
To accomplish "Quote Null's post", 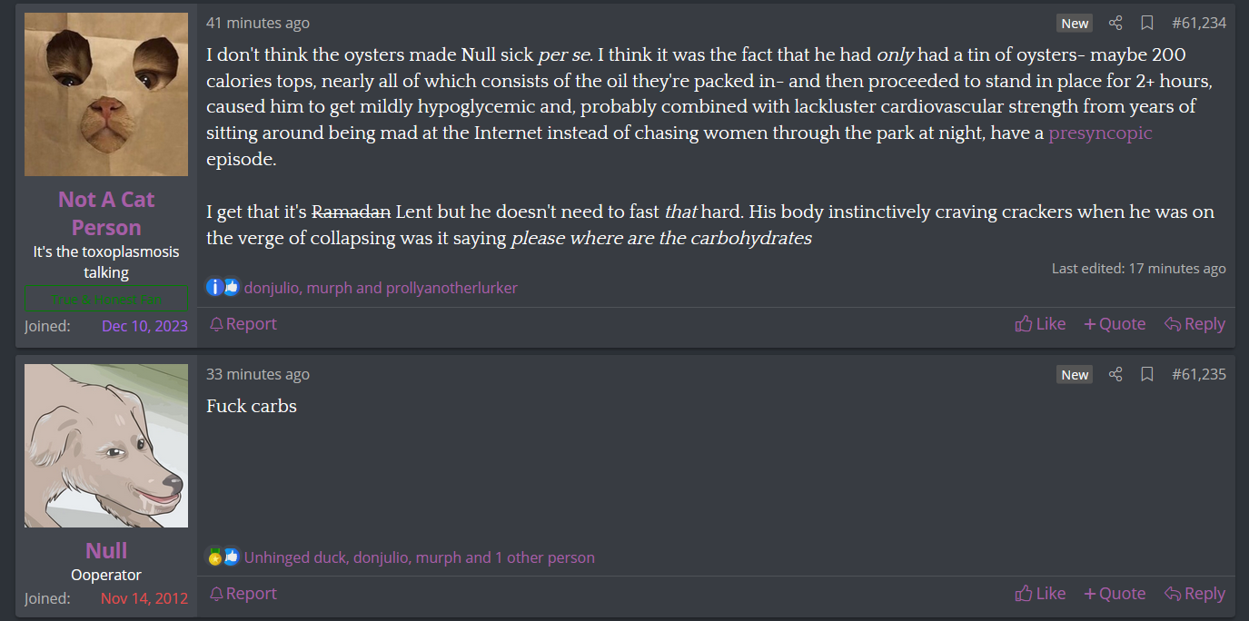I will (x=1115, y=594).
